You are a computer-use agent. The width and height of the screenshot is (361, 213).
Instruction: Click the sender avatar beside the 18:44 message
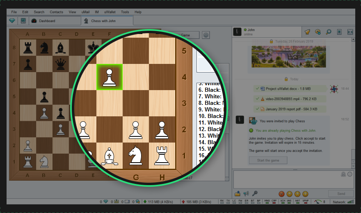pyautogui.click(x=334, y=89)
